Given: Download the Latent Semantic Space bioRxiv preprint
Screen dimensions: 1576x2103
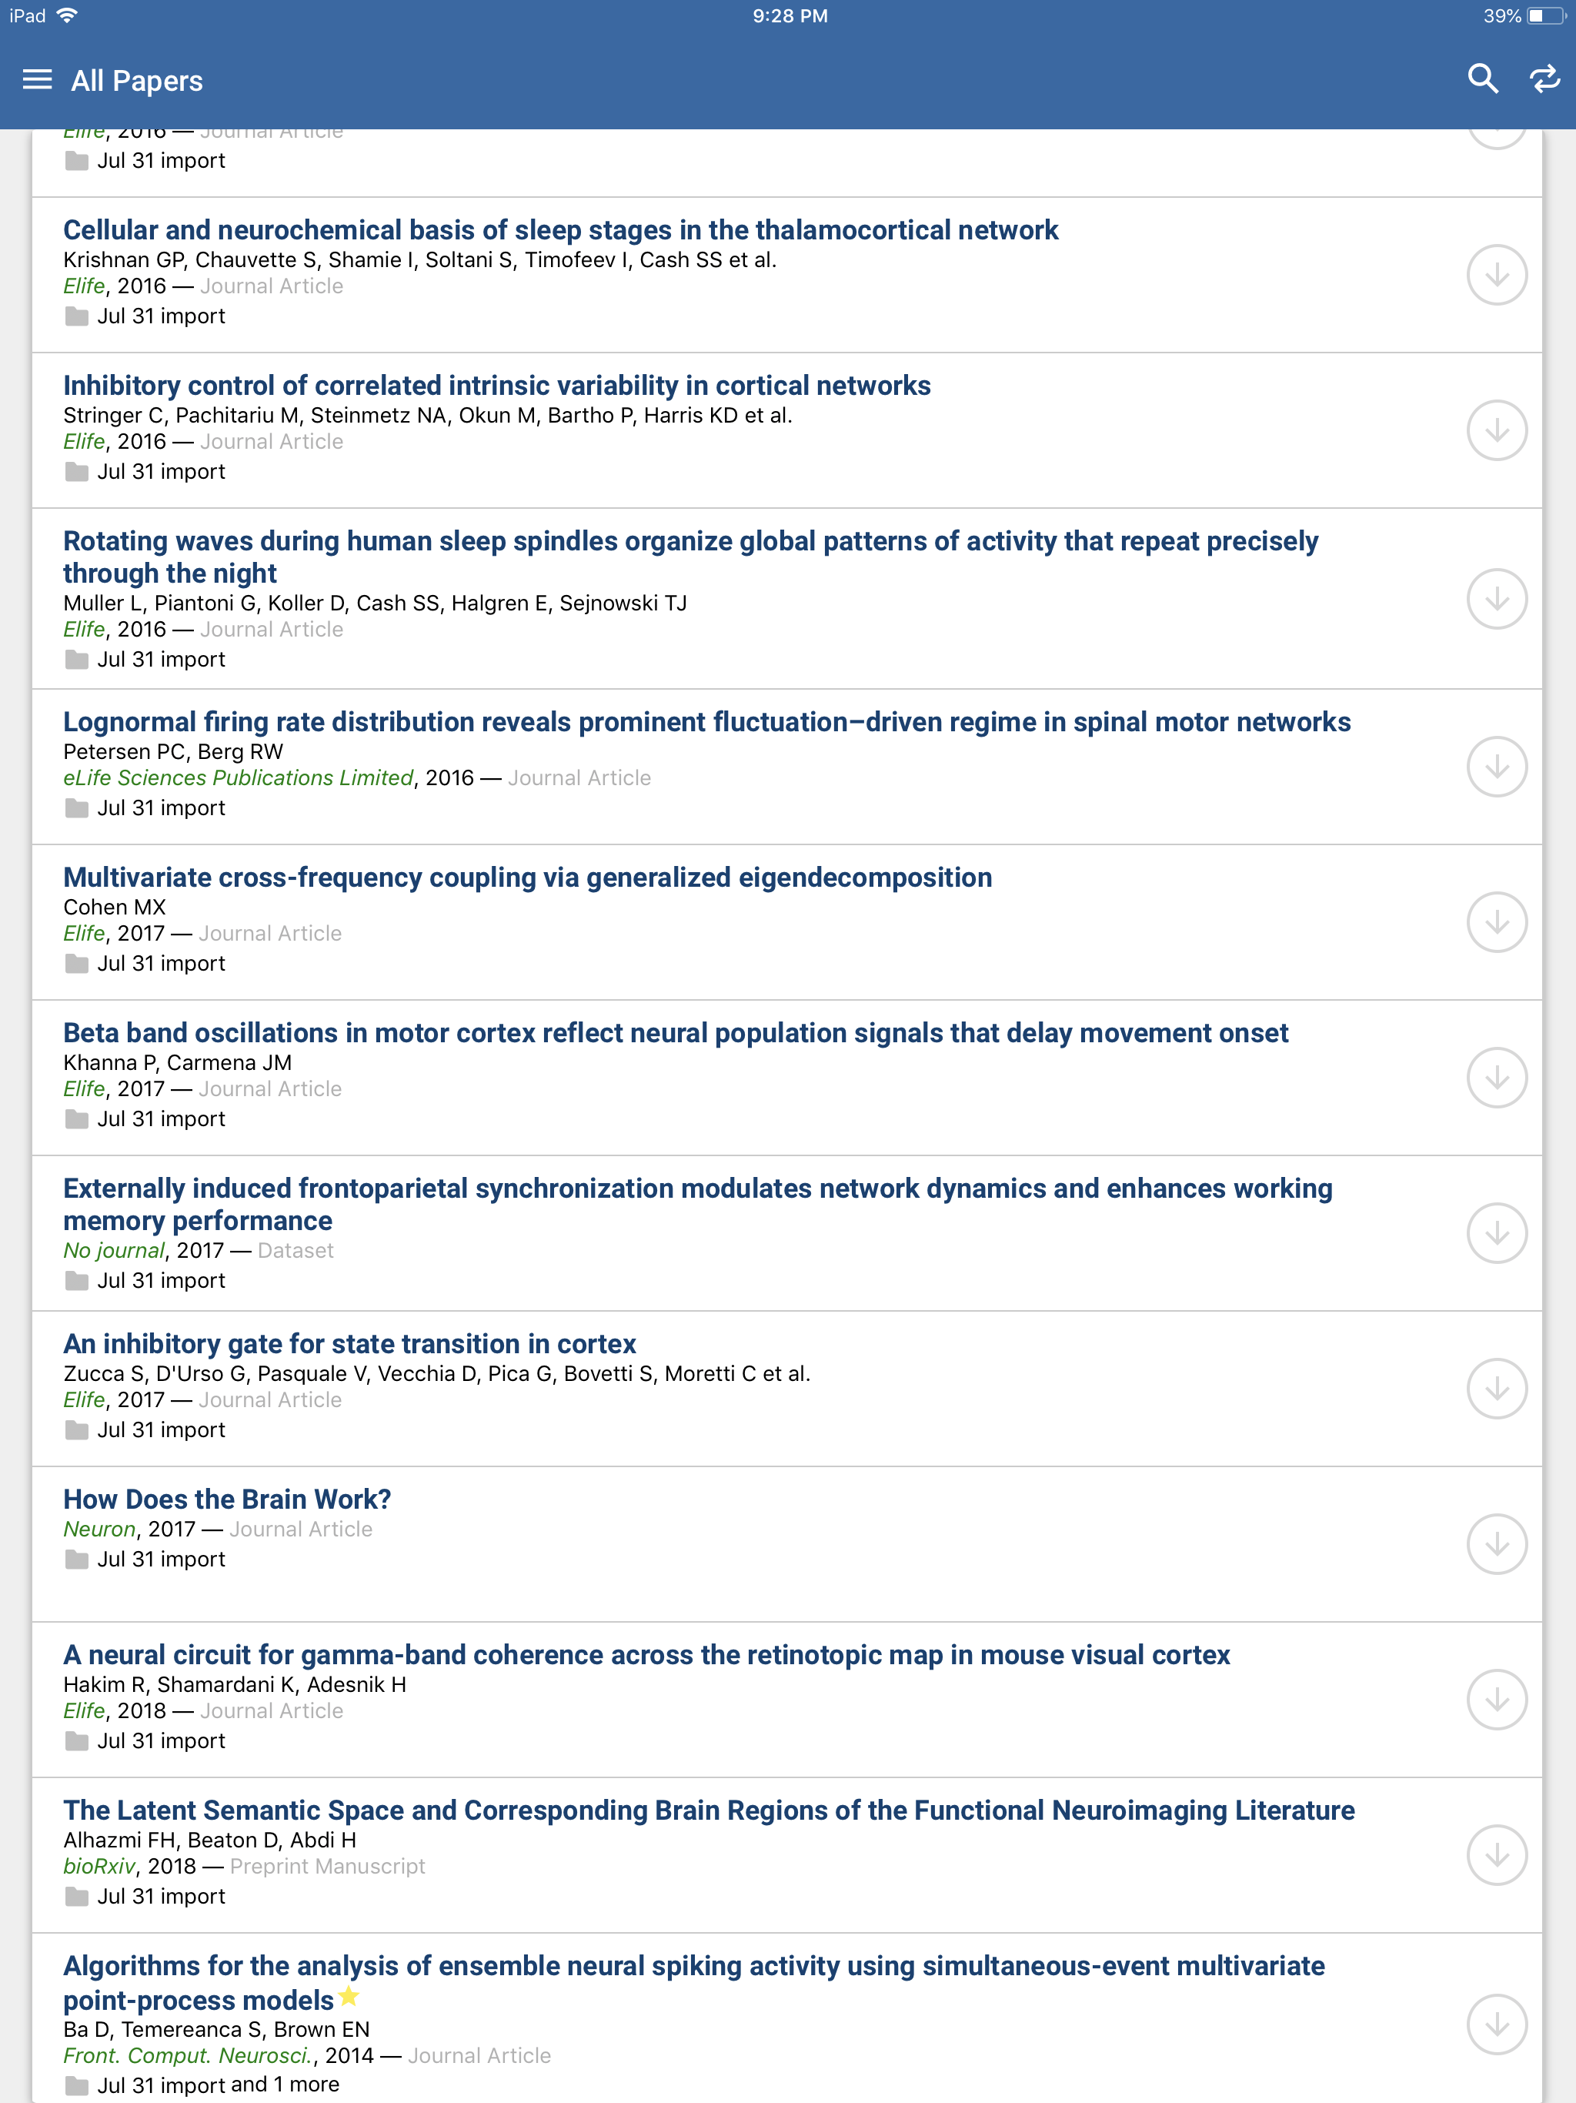Looking at the screenshot, I should tap(1496, 1855).
